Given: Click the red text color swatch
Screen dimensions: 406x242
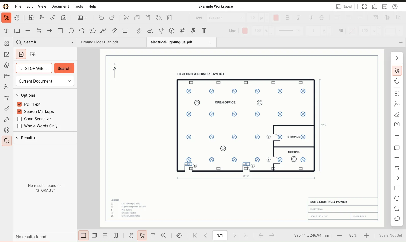Looking at the screenshot, I should 276,18.
